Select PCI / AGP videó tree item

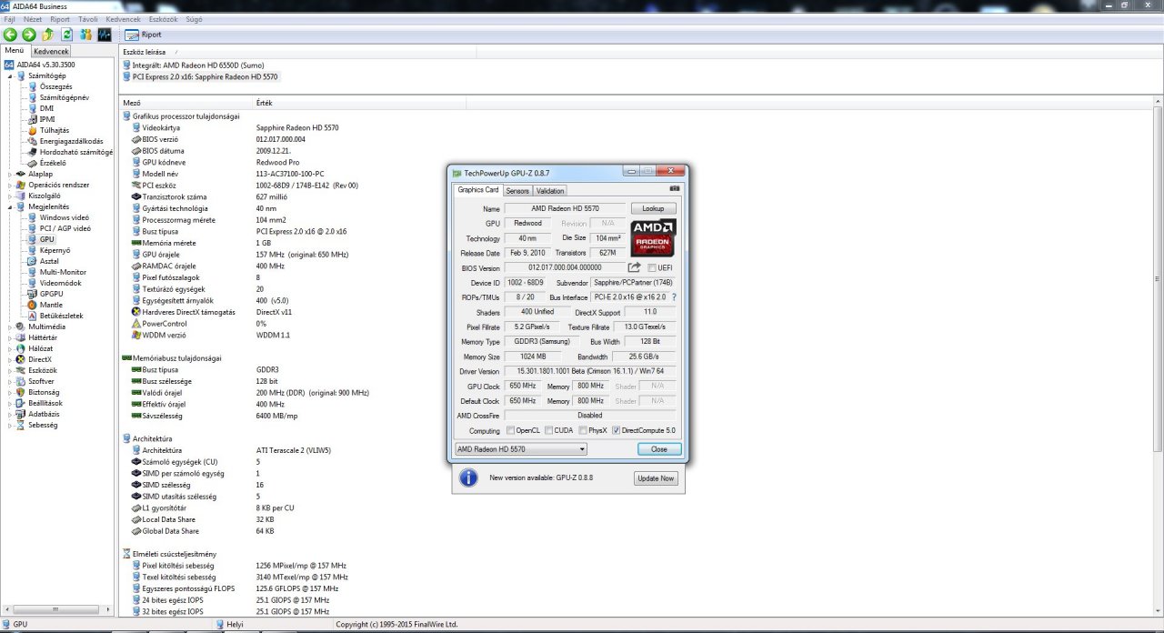[x=65, y=228]
